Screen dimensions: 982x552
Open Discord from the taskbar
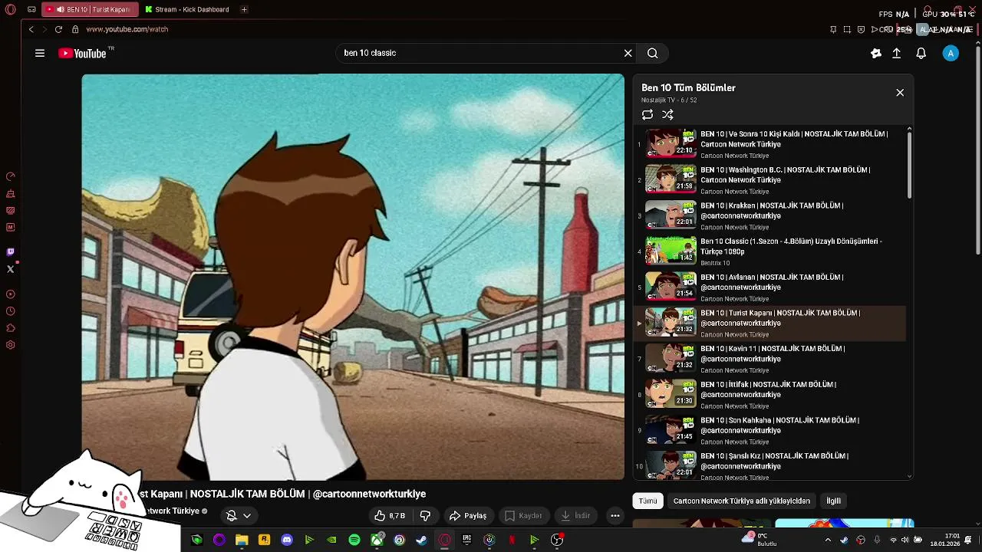(287, 540)
